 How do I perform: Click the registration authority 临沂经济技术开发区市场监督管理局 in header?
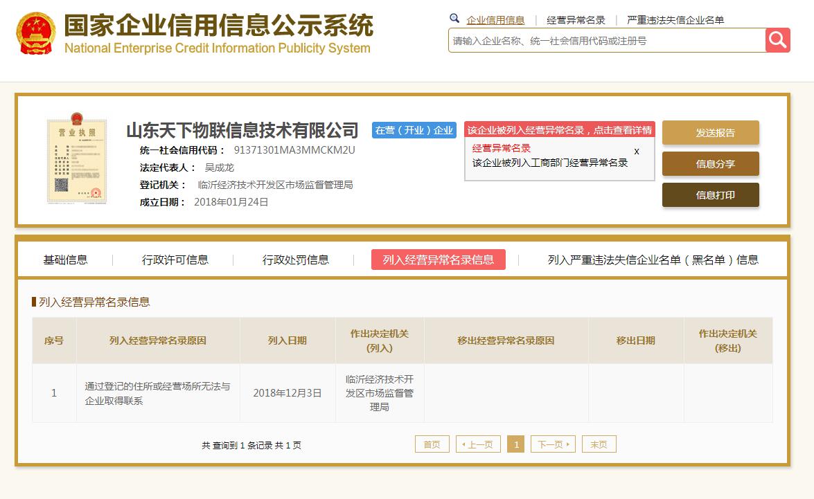275,185
